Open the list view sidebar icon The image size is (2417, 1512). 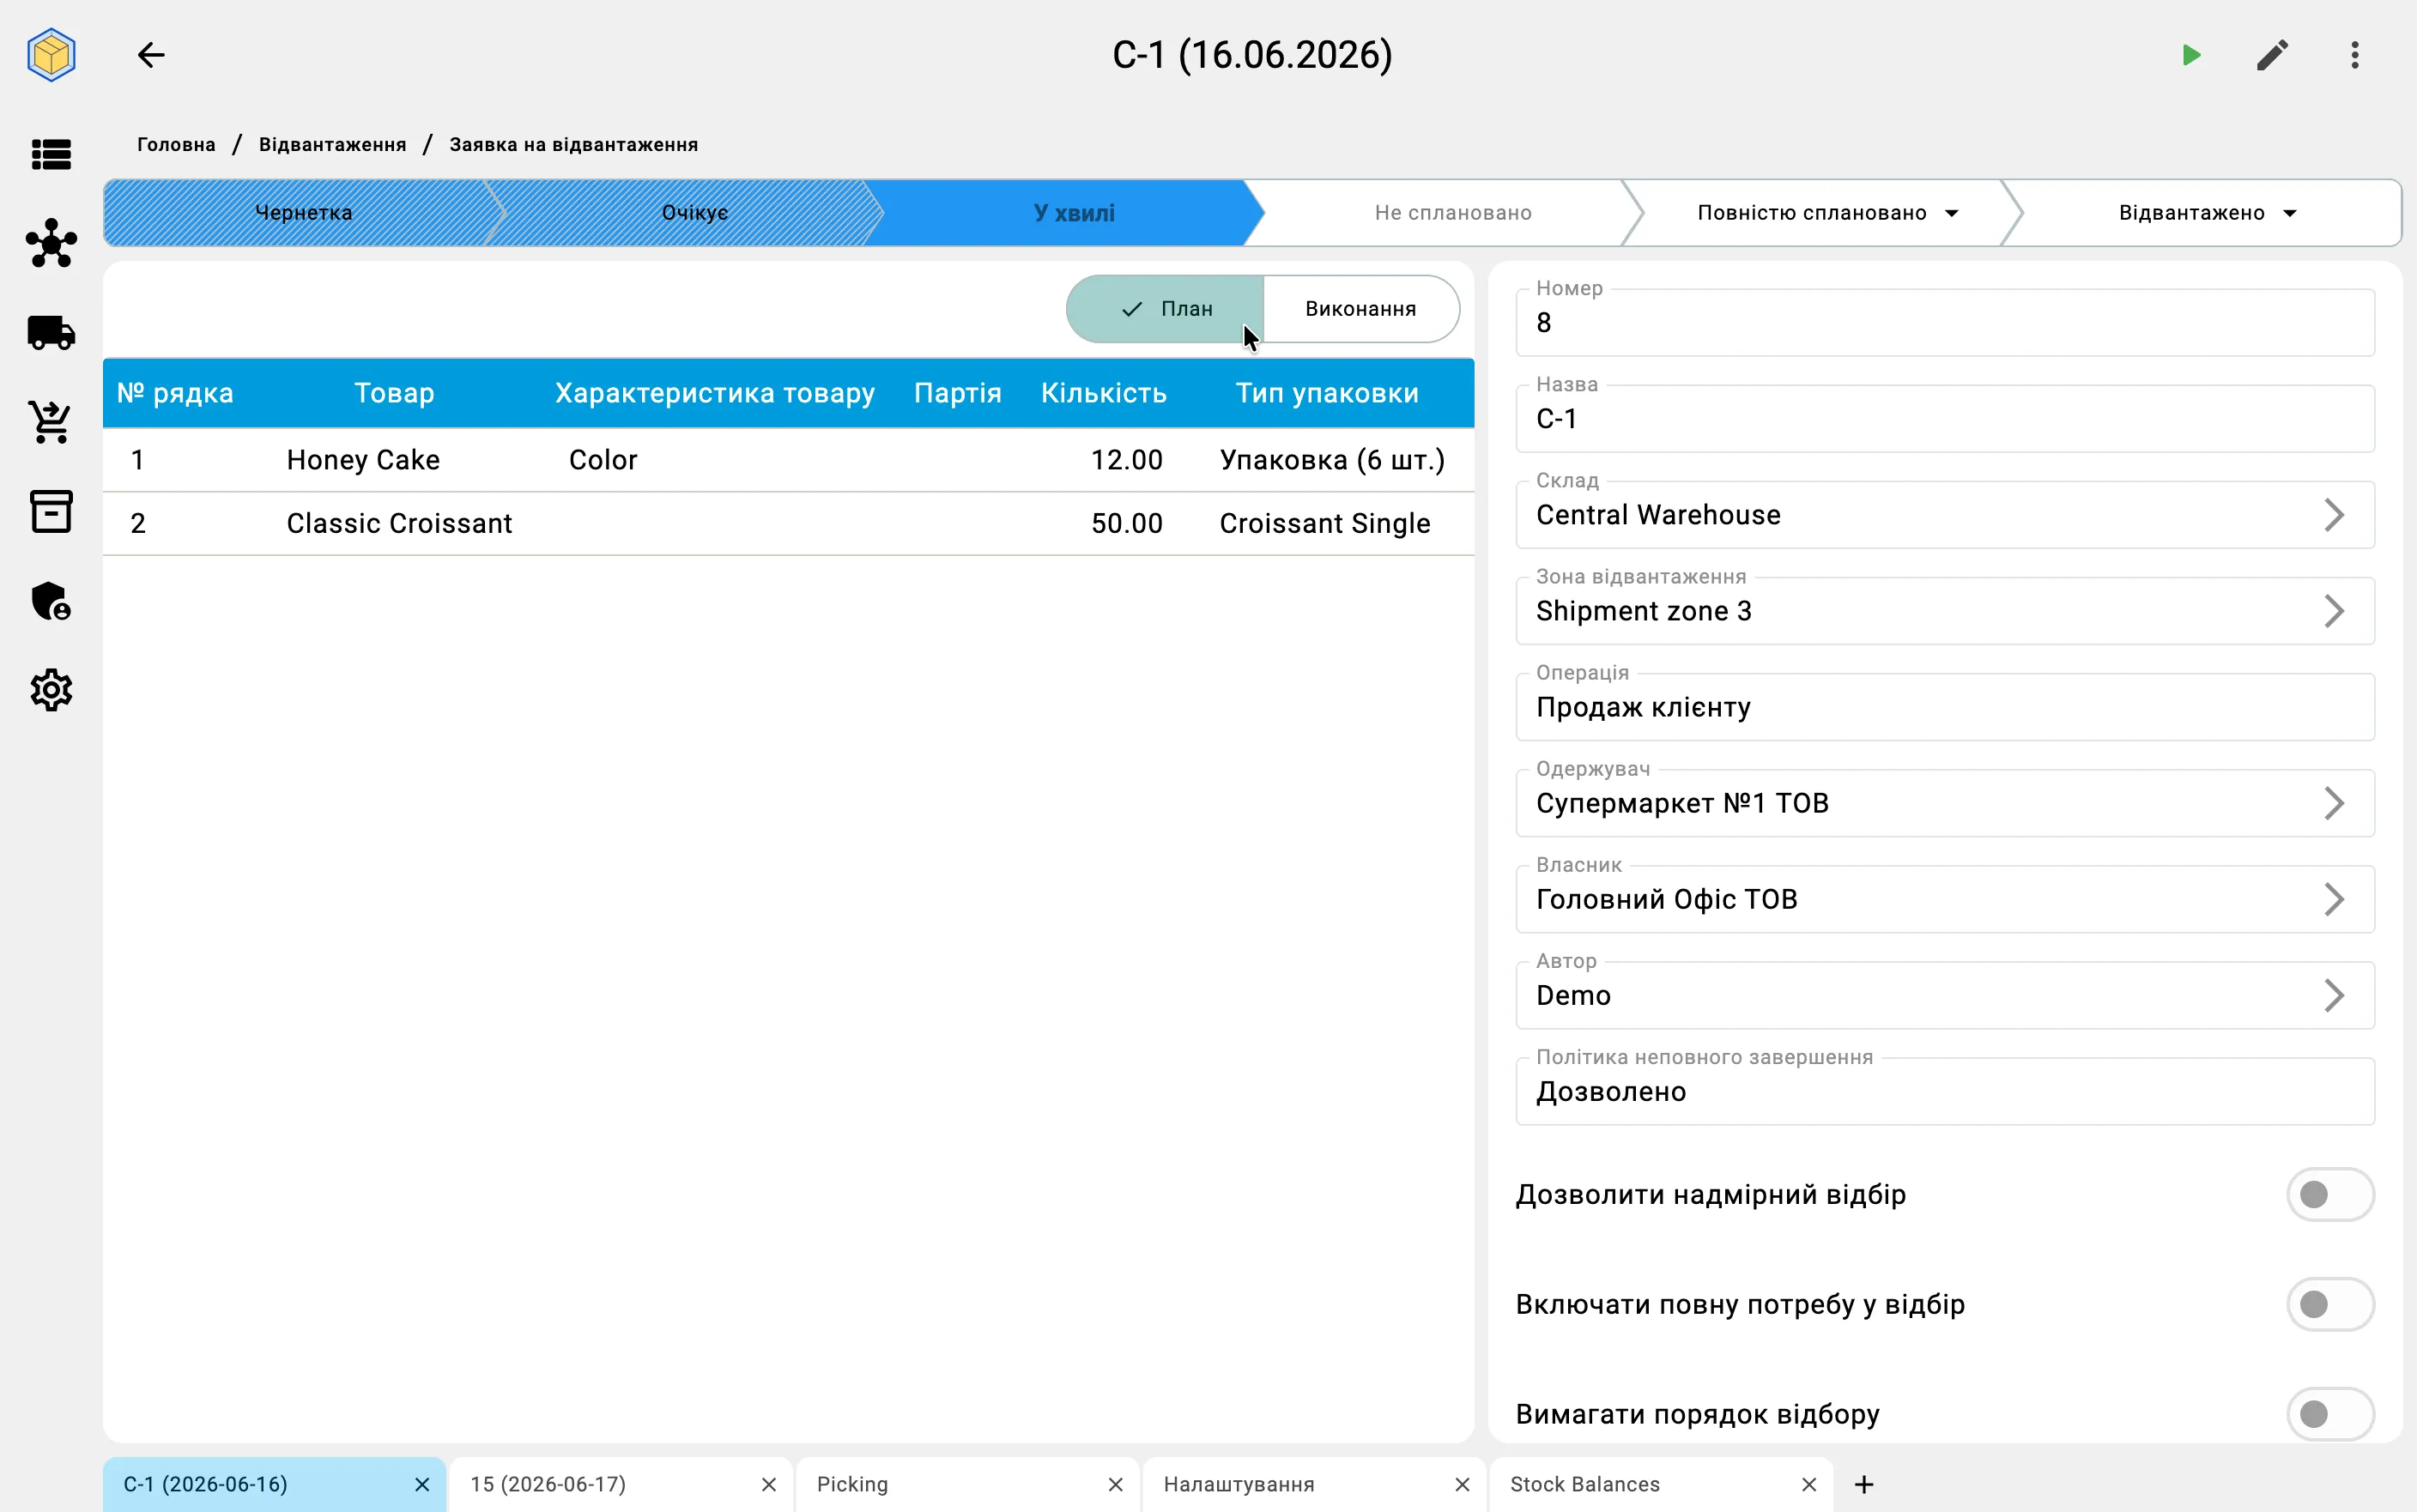[51, 154]
